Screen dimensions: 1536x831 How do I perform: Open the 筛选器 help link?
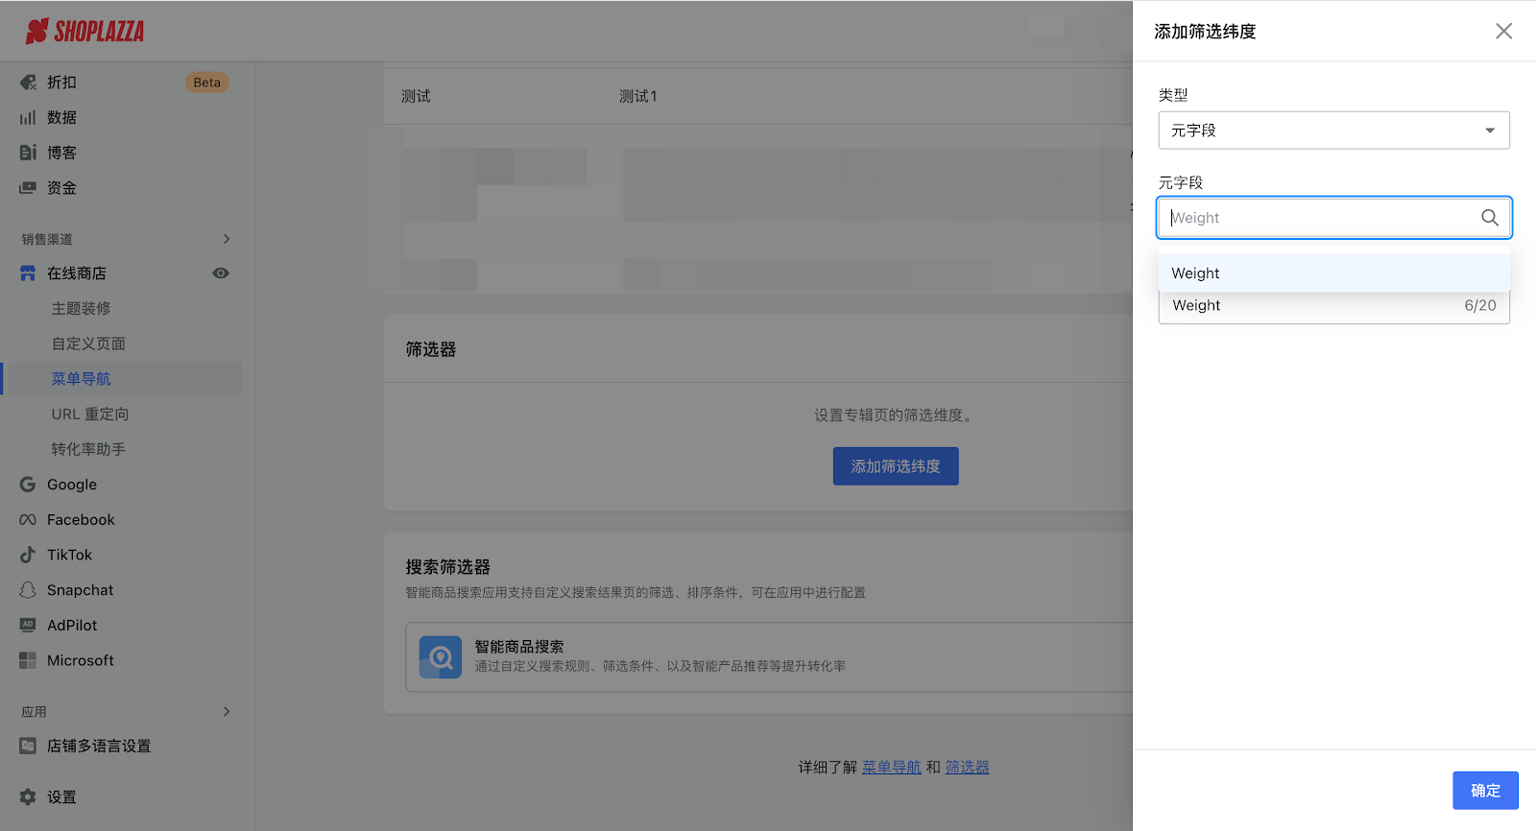click(x=967, y=768)
